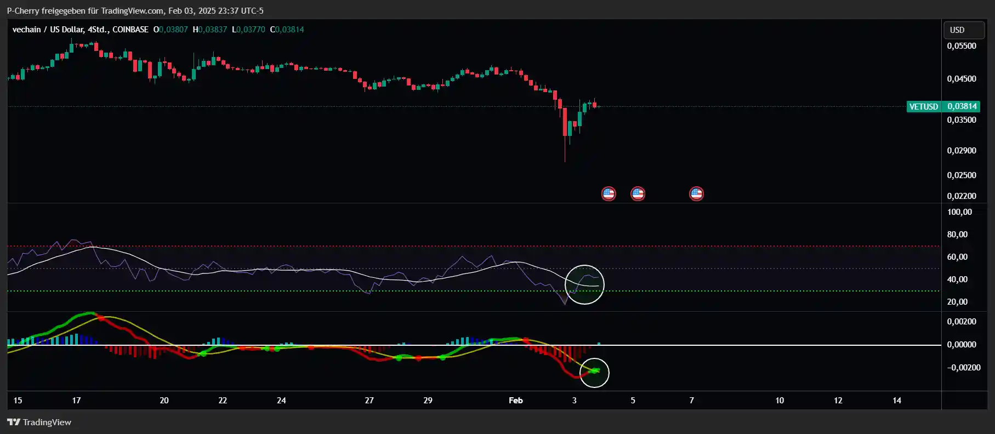The width and height of the screenshot is (995, 434).
Task: Click the date 22 on the time axis
Action: 223,401
